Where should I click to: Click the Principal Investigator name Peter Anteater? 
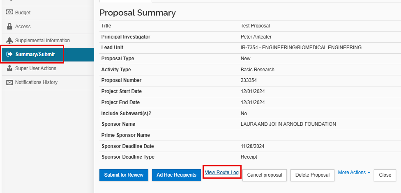click(256, 37)
